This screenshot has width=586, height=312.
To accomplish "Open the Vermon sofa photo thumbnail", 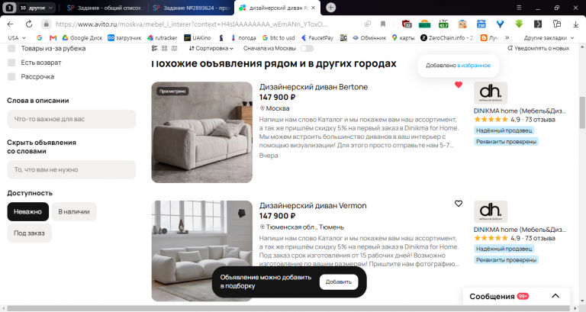I will tap(201, 251).
